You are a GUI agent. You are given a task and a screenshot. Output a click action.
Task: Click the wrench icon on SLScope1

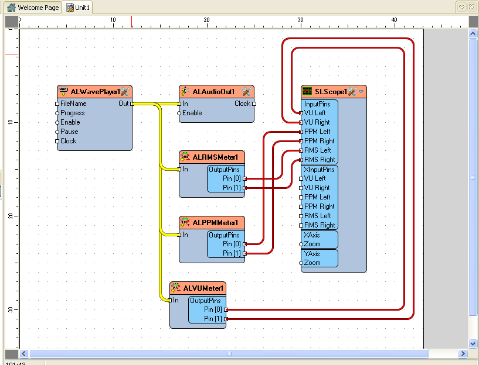coord(352,92)
